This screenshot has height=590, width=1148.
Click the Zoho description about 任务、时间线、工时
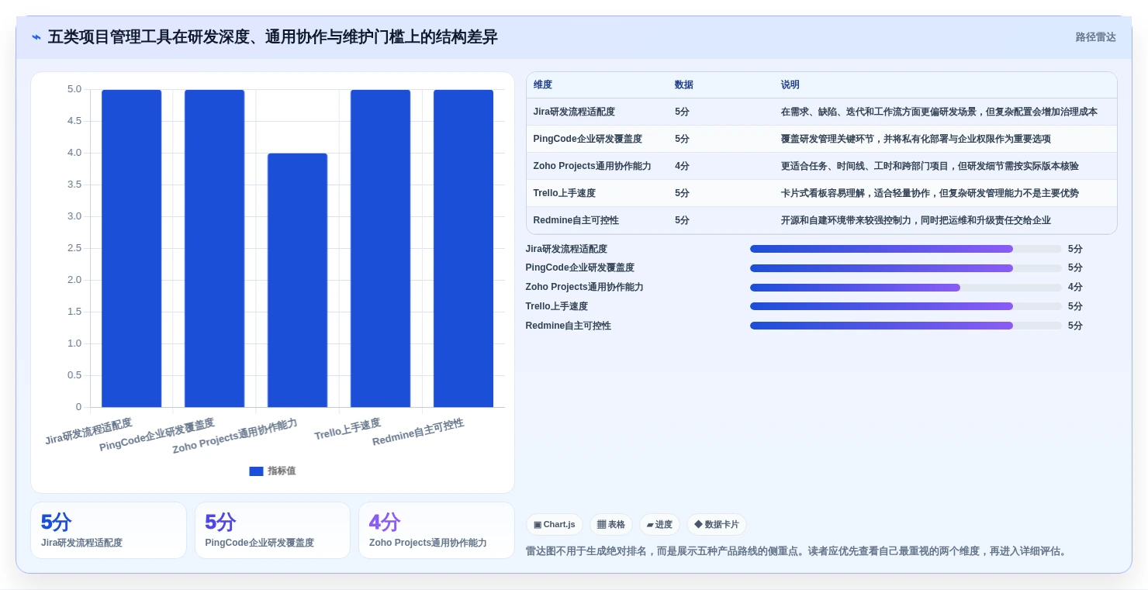tap(930, 166)
